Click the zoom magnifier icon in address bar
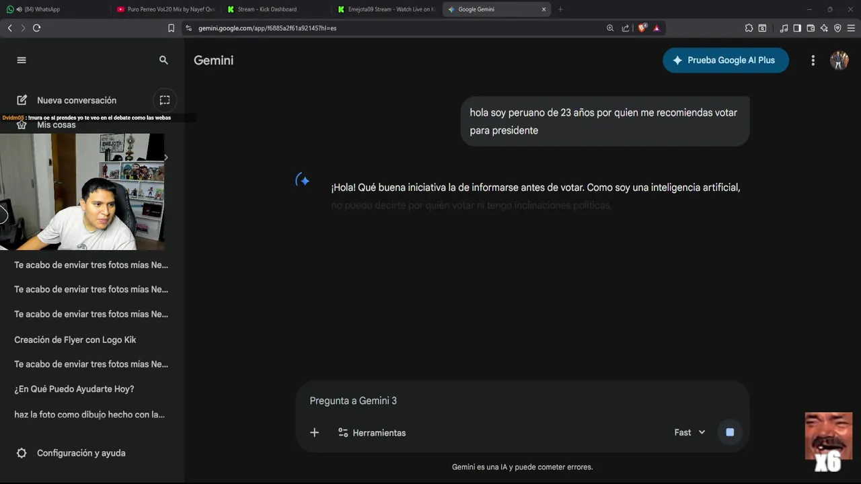The image size is (861, 484). [x=610, y=28]
